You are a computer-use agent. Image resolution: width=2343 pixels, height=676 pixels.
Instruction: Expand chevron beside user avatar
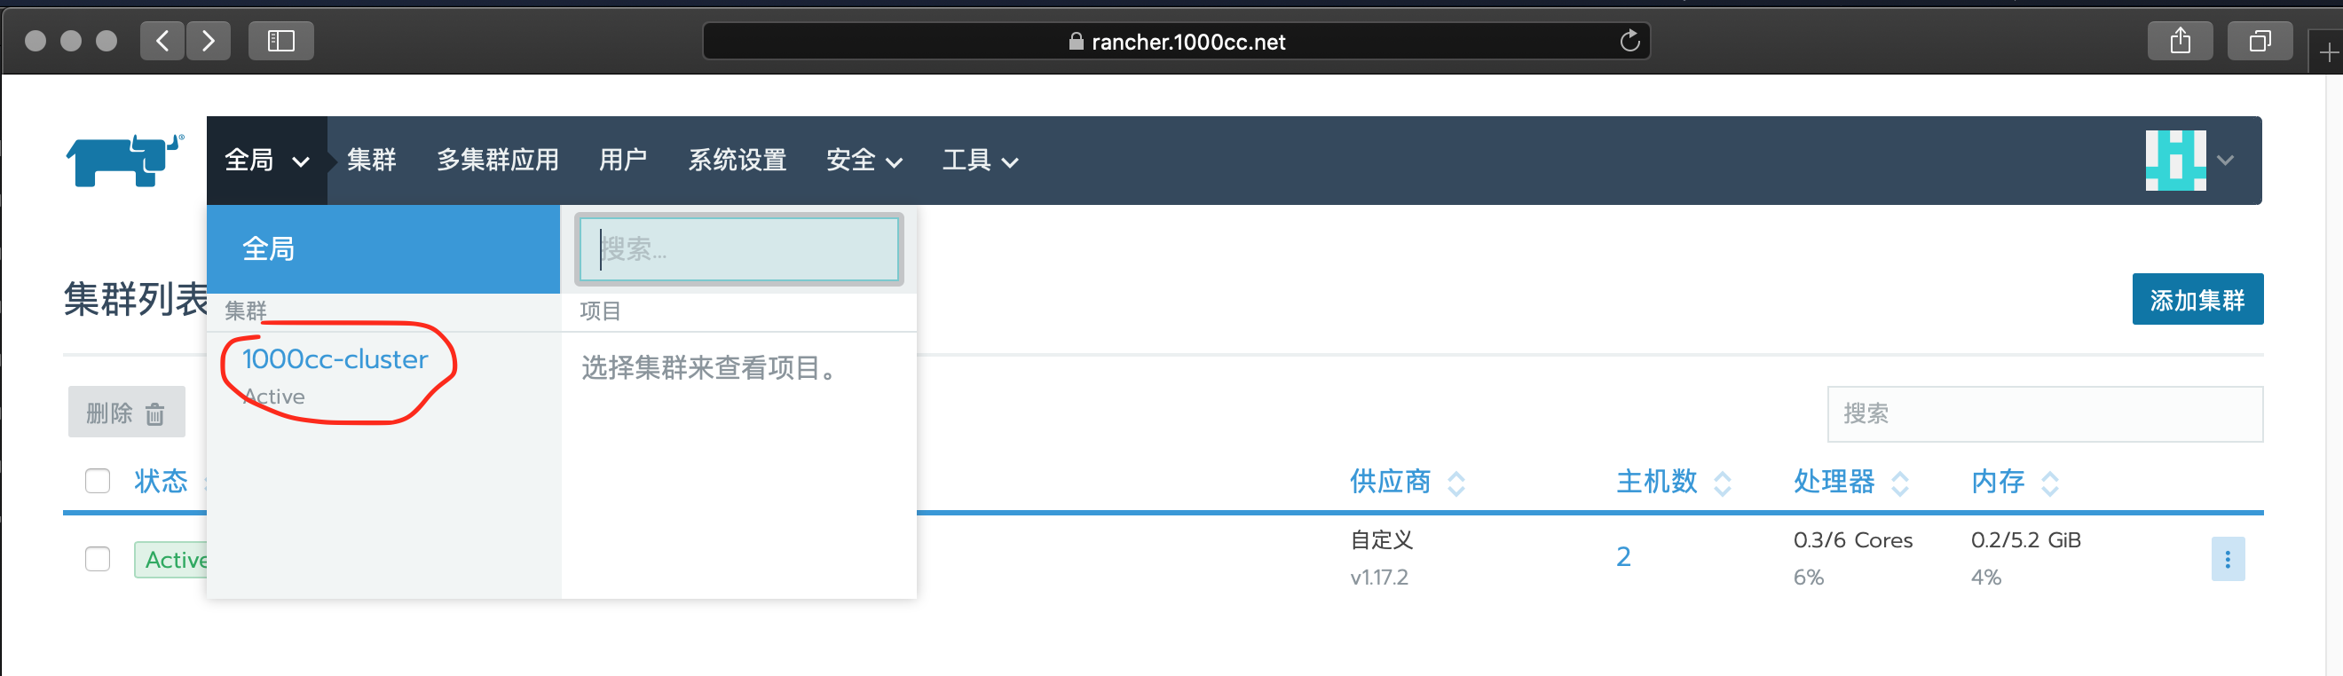(2225, 160)
